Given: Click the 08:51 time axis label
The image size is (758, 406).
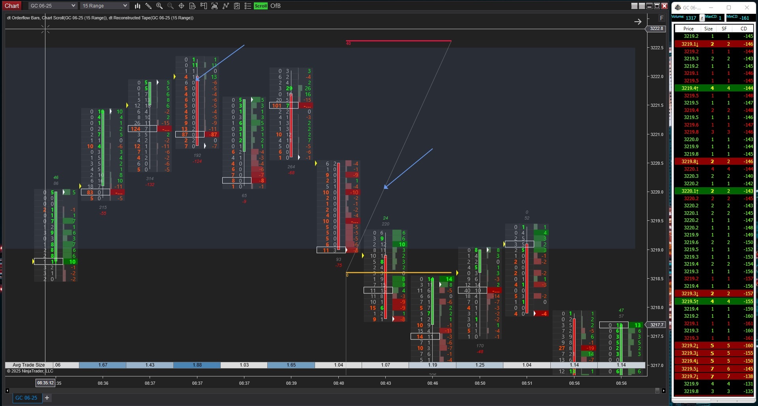Looking at the screenshot, I should (527, 383).
